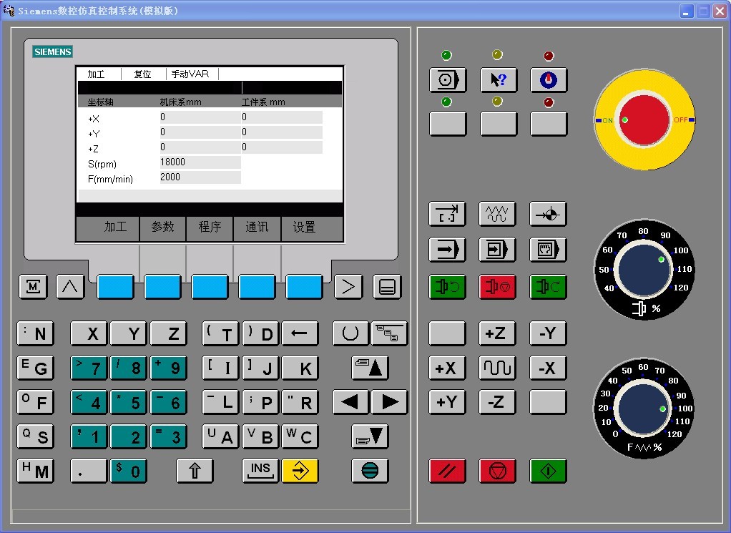The height and width of the screenshot is (533, 731).
Task: Click the backspace left arrow key
Action: tap(300, 333)
